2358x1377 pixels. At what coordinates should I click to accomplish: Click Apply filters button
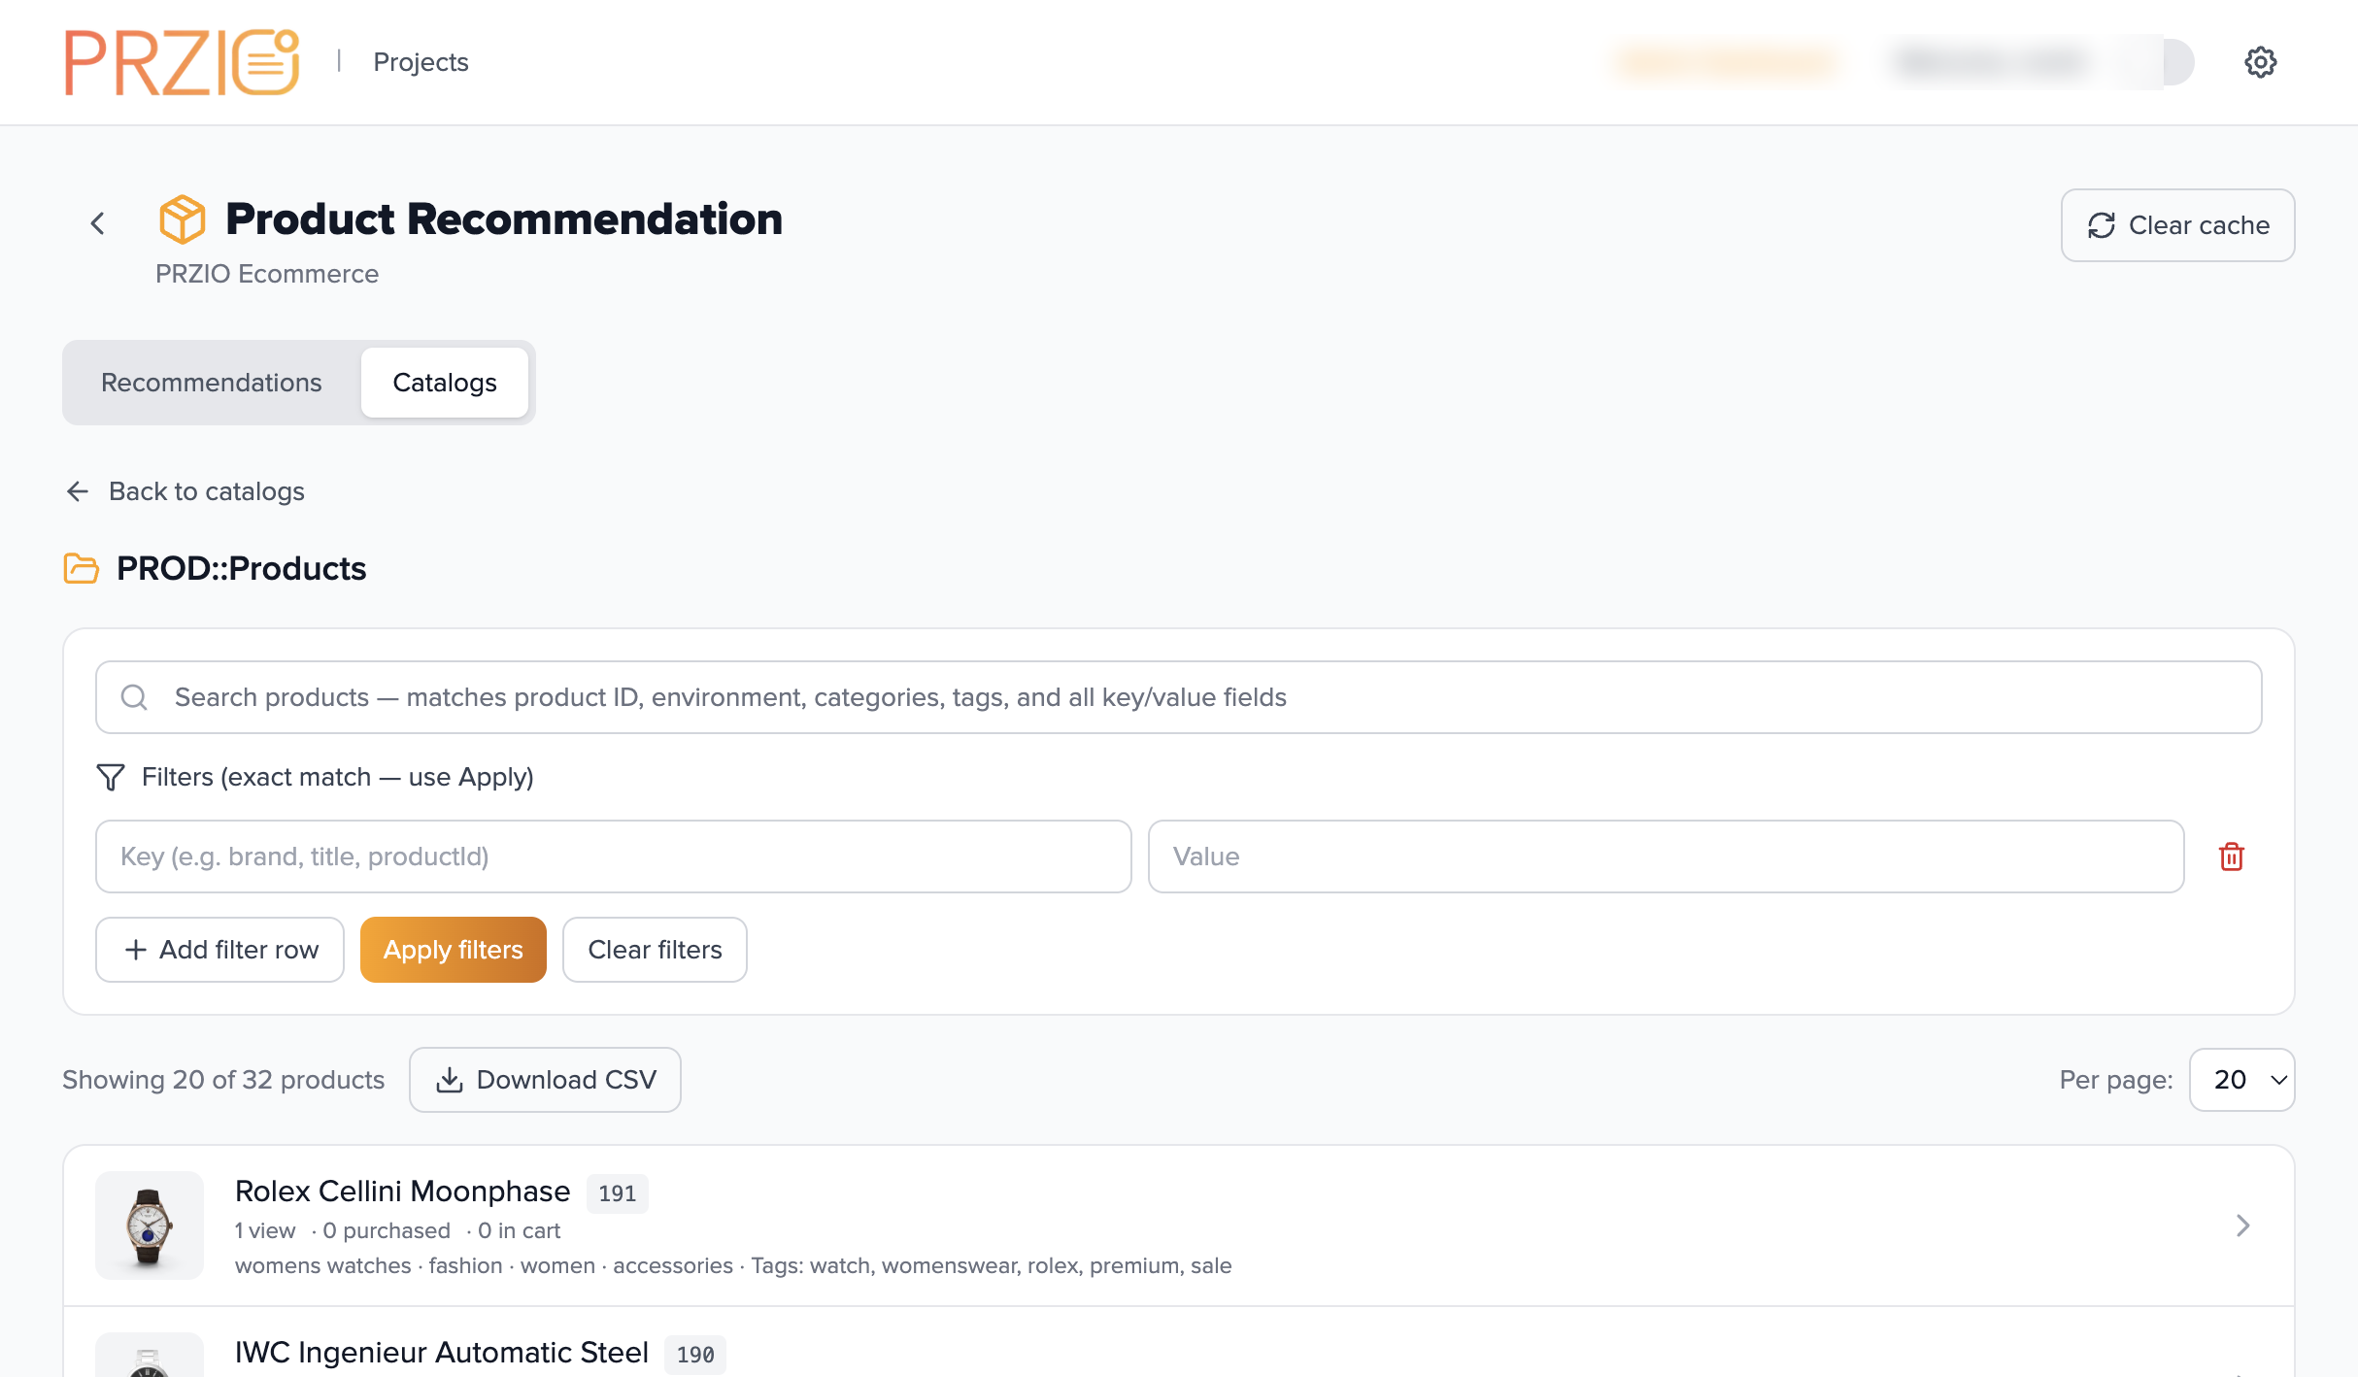(x=453, y=950)
